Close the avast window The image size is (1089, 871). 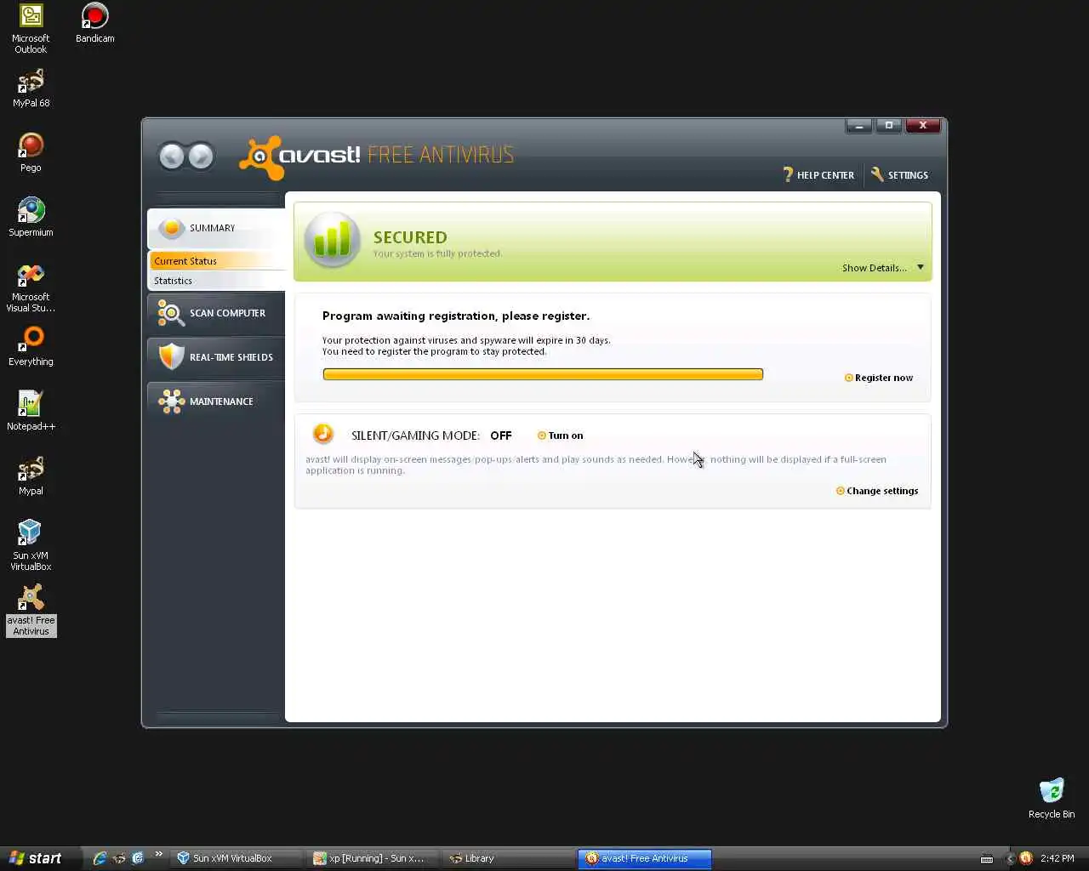pyautogui.click(x=923, y=126)
